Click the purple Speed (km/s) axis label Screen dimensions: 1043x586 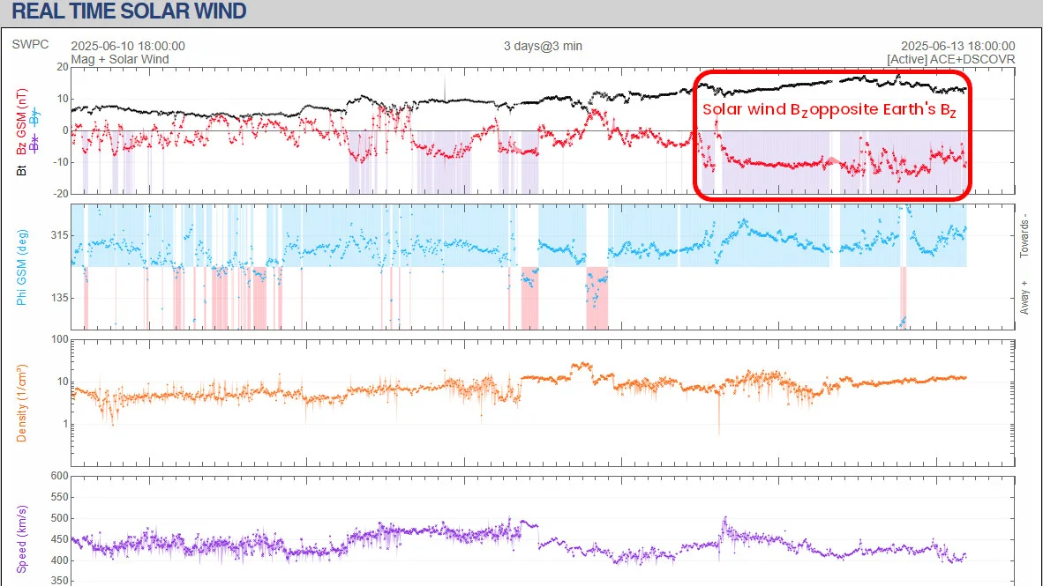coord(22,538)
